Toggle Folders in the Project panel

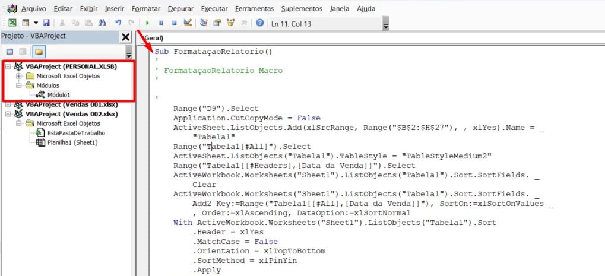pos(39,51)
